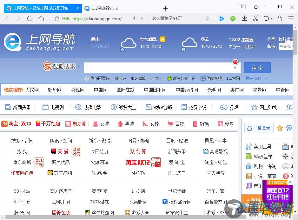Open the 热播电影 category tab
The image size is (298, 220).
click(88, 107)
